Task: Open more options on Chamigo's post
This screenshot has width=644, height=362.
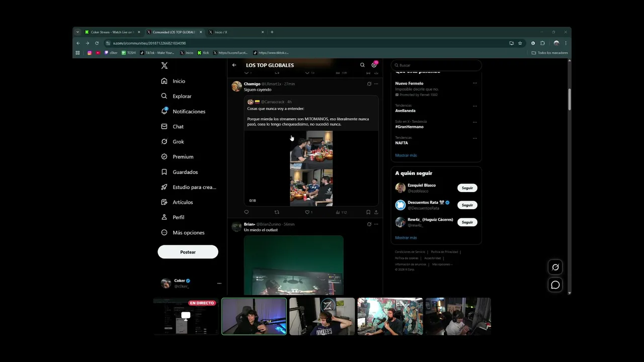Action: 376,84
